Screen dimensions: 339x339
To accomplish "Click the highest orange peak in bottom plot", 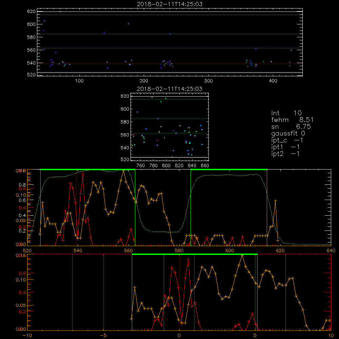I will 242,255.
